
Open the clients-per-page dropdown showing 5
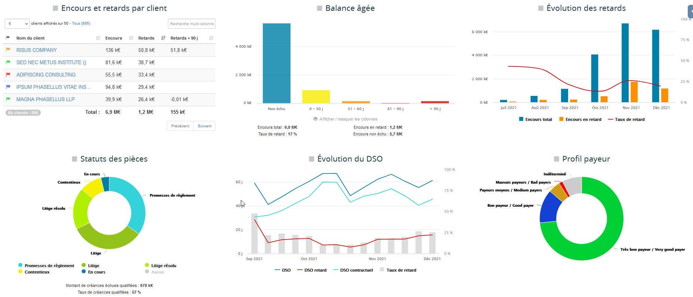click(x=17, y=24)
